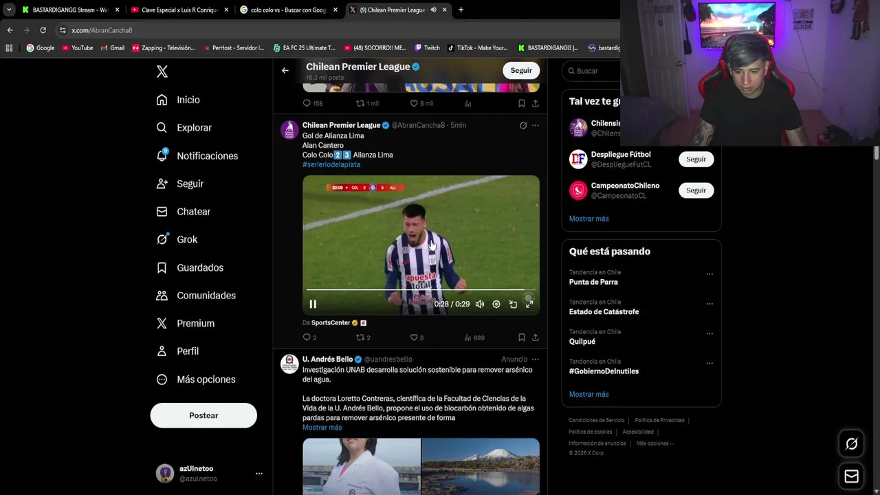Open Inicio home in sidebar
Image resolution: width=880 pixels, height=495 pixels.
(178, 100)
